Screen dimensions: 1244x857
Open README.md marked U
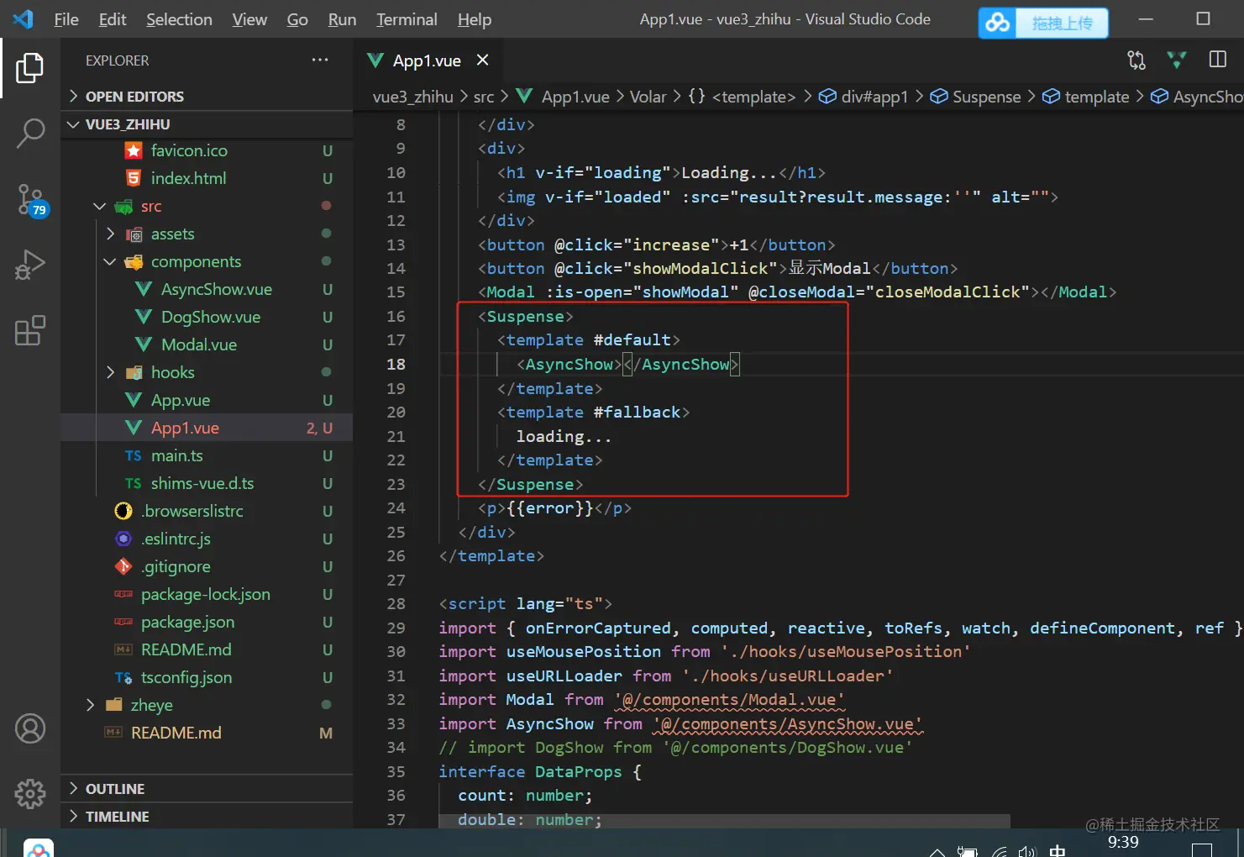(x=207, y=649)
